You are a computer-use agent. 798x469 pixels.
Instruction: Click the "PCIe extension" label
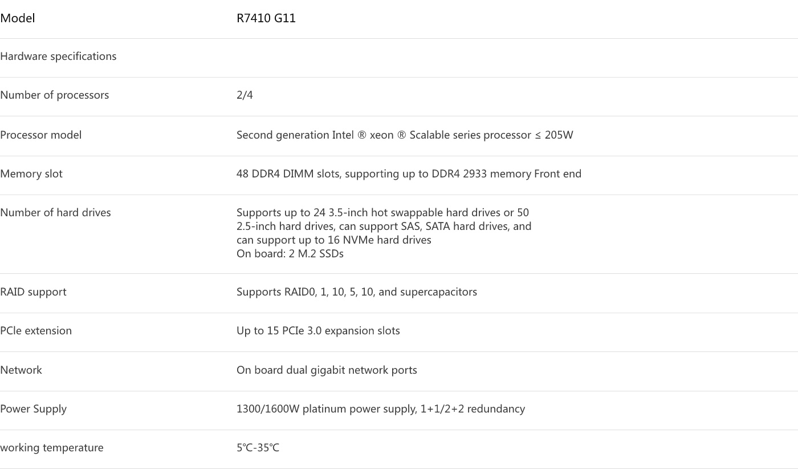tap(36, 331)
